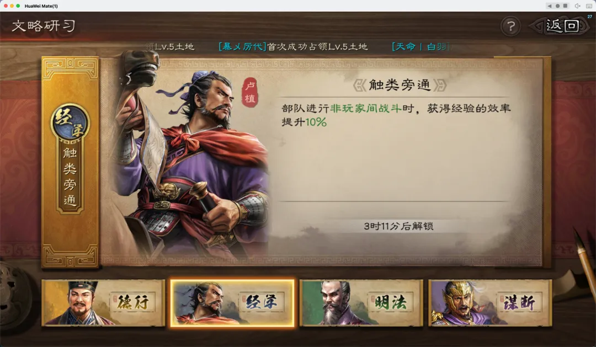Tap the Android back triangle in title bar
The width and height of the screenshot is (596, 347).
[549, 6]
